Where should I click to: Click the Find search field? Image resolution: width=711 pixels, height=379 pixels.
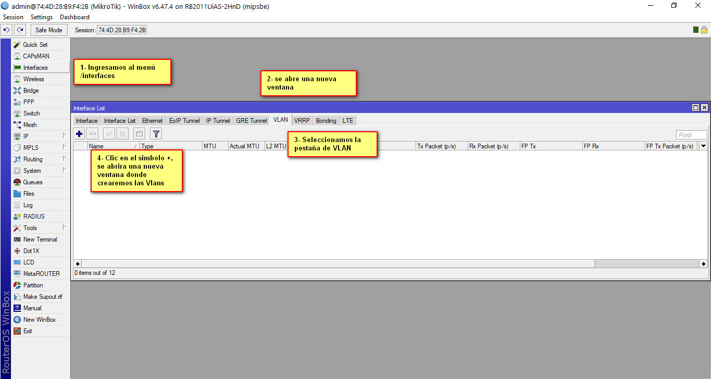pyautogui.click(x=691, y=135)
